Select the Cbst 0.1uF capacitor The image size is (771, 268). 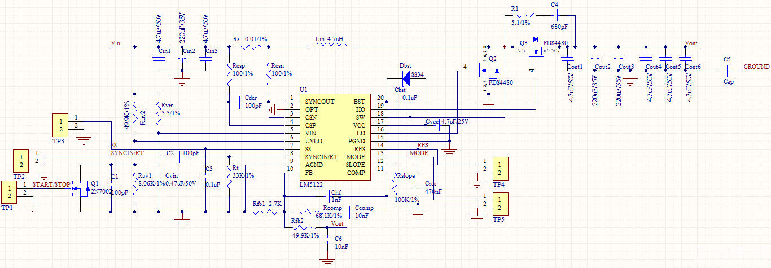coord(399,102)
